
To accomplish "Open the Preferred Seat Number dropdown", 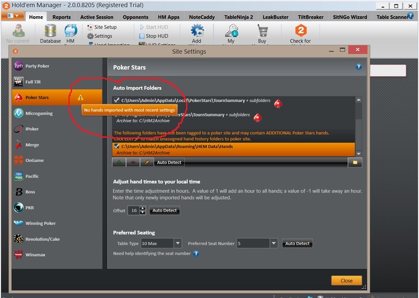I will click(x=274, y=243).
